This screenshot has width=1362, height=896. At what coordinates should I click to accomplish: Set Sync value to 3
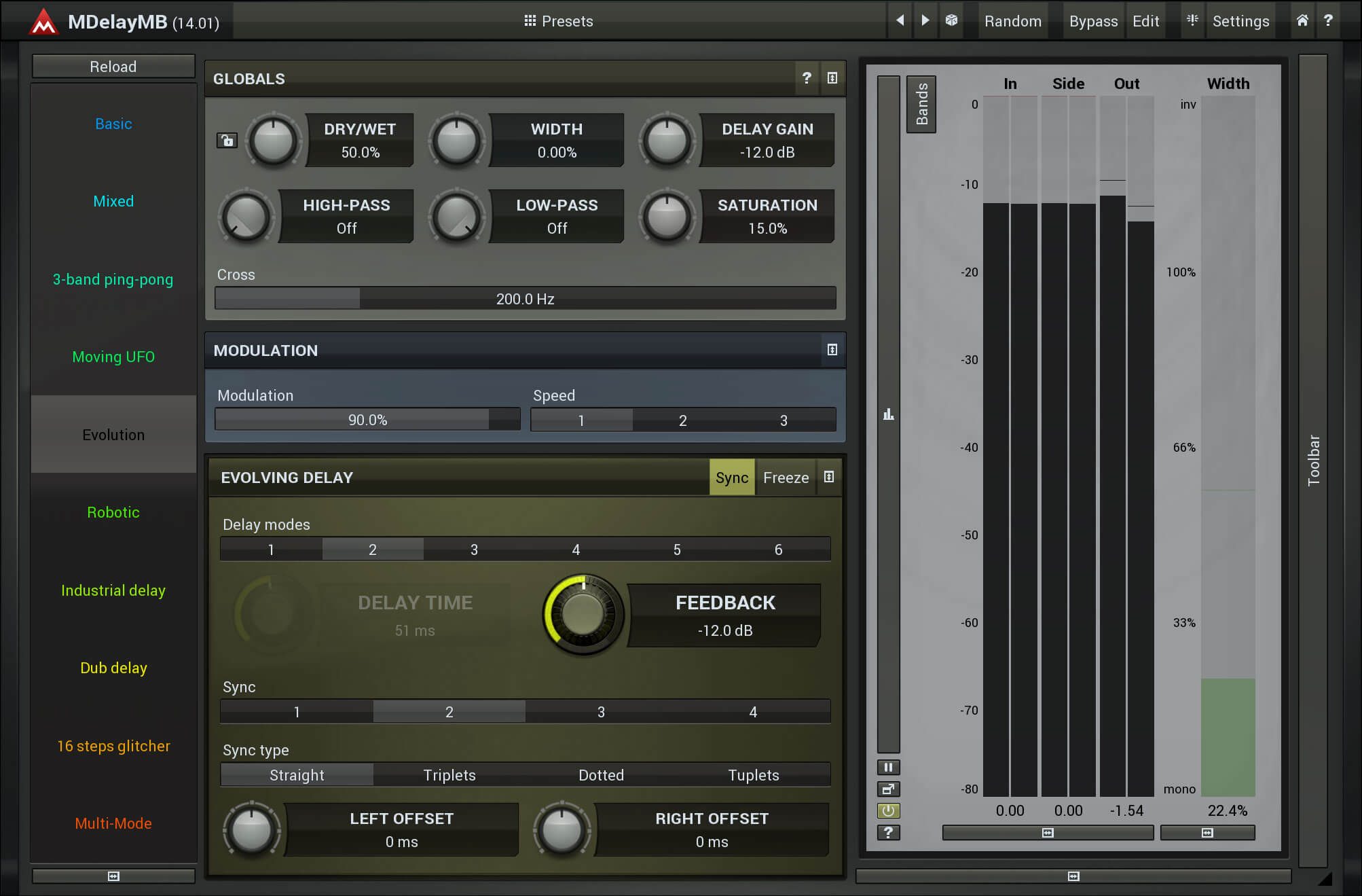point(601,712)
